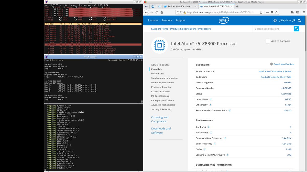Follow the Product Specifications breadcrumb
The width and height of the screenshot is (307, 172).
pos(183,29)
